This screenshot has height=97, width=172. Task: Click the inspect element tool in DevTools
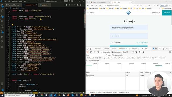click(88, 48)
